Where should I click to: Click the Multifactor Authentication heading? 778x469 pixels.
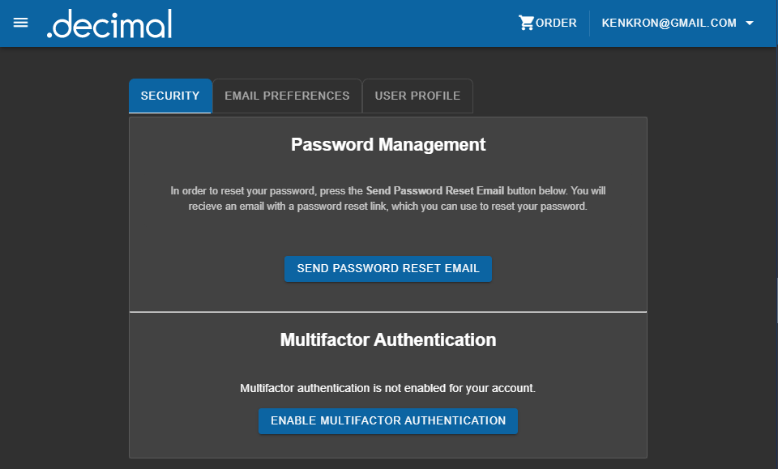click(x=388, y=339)
